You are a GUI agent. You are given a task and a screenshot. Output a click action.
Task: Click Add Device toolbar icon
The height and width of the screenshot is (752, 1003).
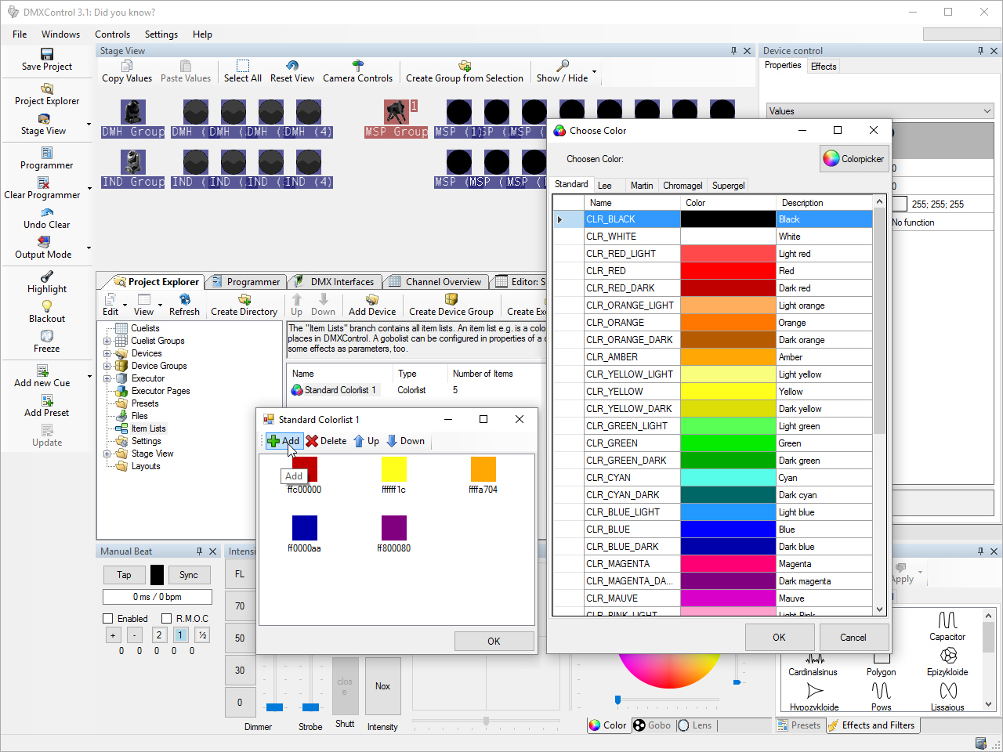pyautogui.click(x=372, y=300)
